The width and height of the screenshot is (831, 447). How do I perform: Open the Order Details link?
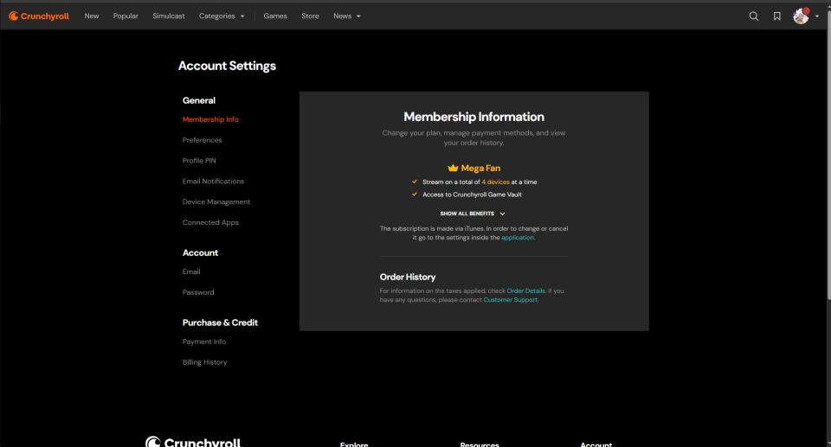point(525,291)
